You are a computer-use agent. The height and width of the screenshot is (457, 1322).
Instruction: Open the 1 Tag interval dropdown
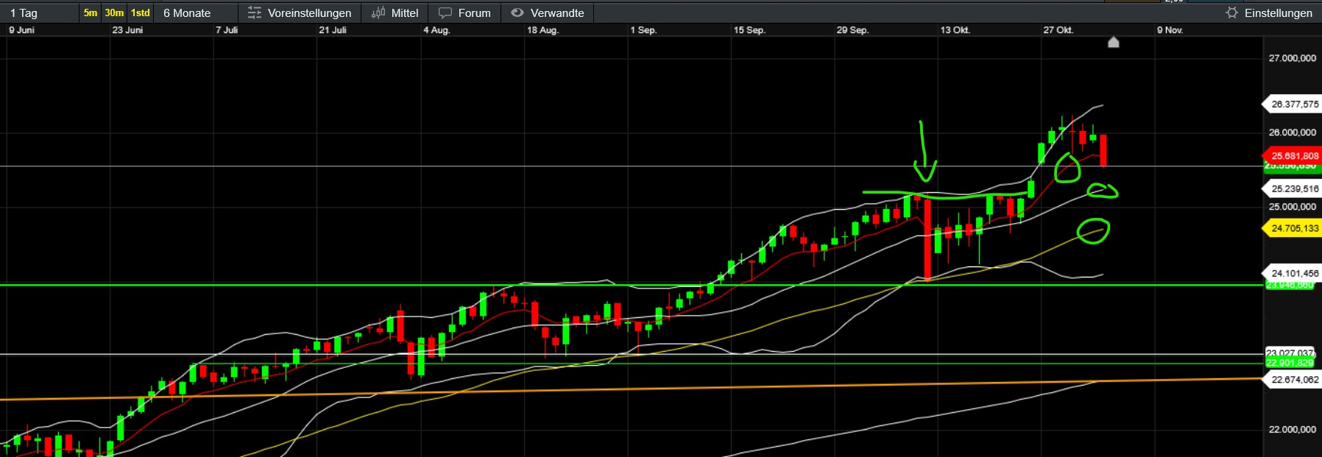click(40, 13)
